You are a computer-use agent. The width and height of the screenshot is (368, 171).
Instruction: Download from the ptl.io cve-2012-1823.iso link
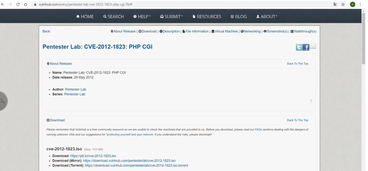(x=93, y=156)
